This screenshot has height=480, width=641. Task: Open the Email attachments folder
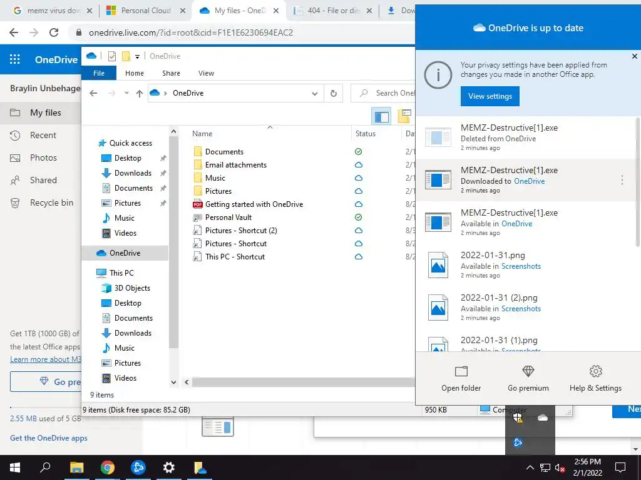[236, 165]
